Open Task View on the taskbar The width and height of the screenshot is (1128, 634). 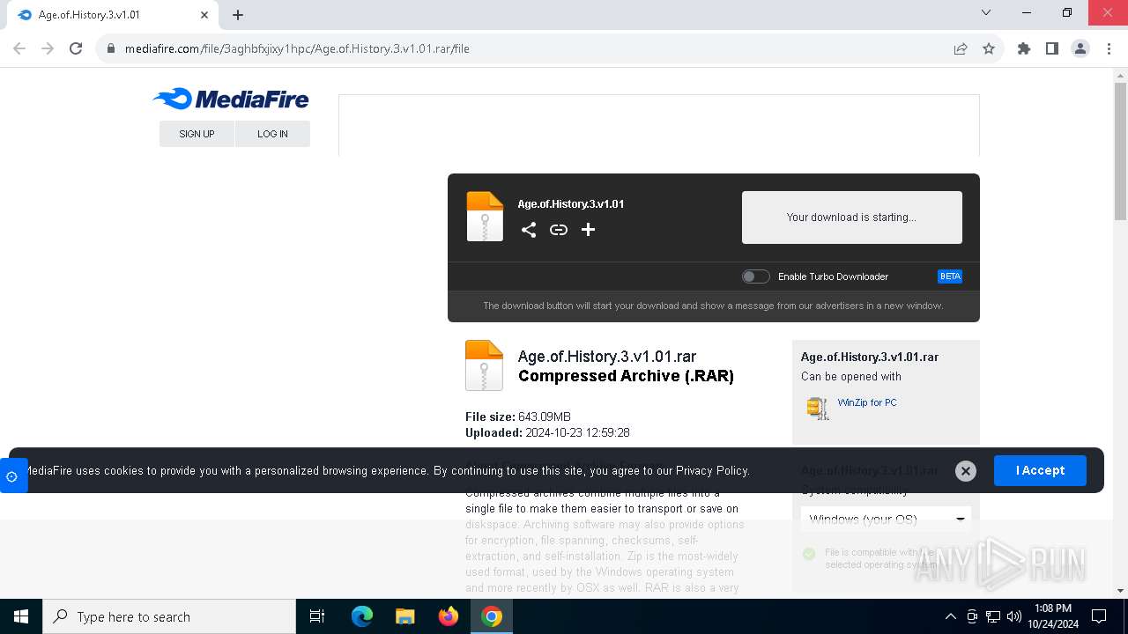click(x=317, y=616)
